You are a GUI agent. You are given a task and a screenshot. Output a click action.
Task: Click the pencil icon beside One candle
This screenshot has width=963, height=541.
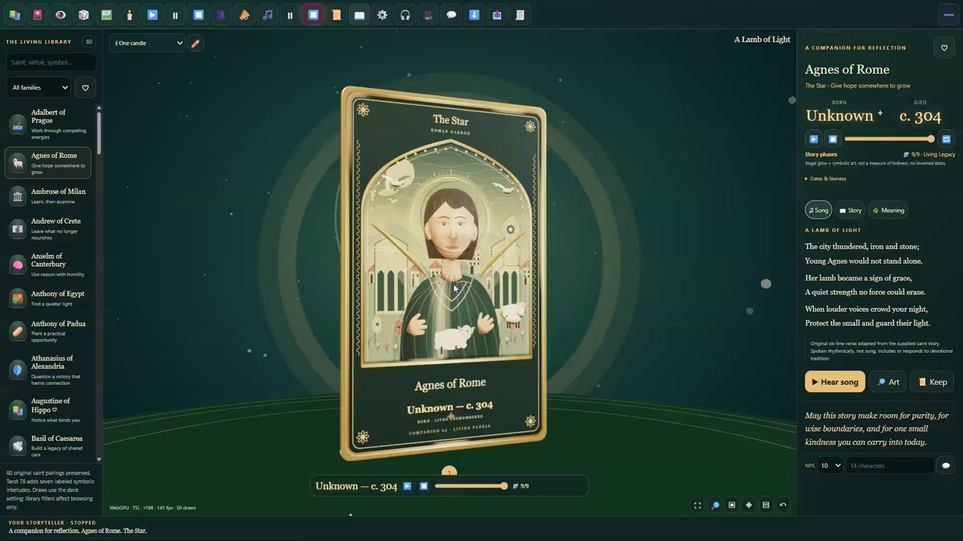pos(195,43)
